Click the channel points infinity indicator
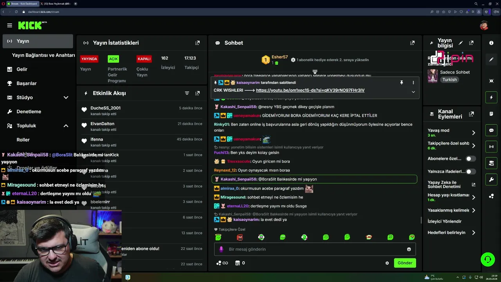This screenshot has height=282, width=501. (222, 263)
